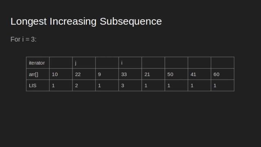This screenshot has width=261, height=147.
Task: Click the array cell containing 22
Action: (x=84, y=74)
